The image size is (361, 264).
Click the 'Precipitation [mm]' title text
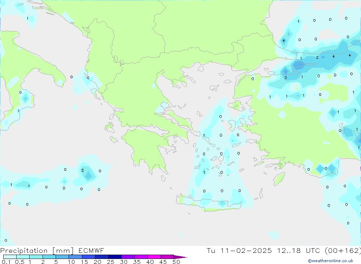(x=37, y=251)
